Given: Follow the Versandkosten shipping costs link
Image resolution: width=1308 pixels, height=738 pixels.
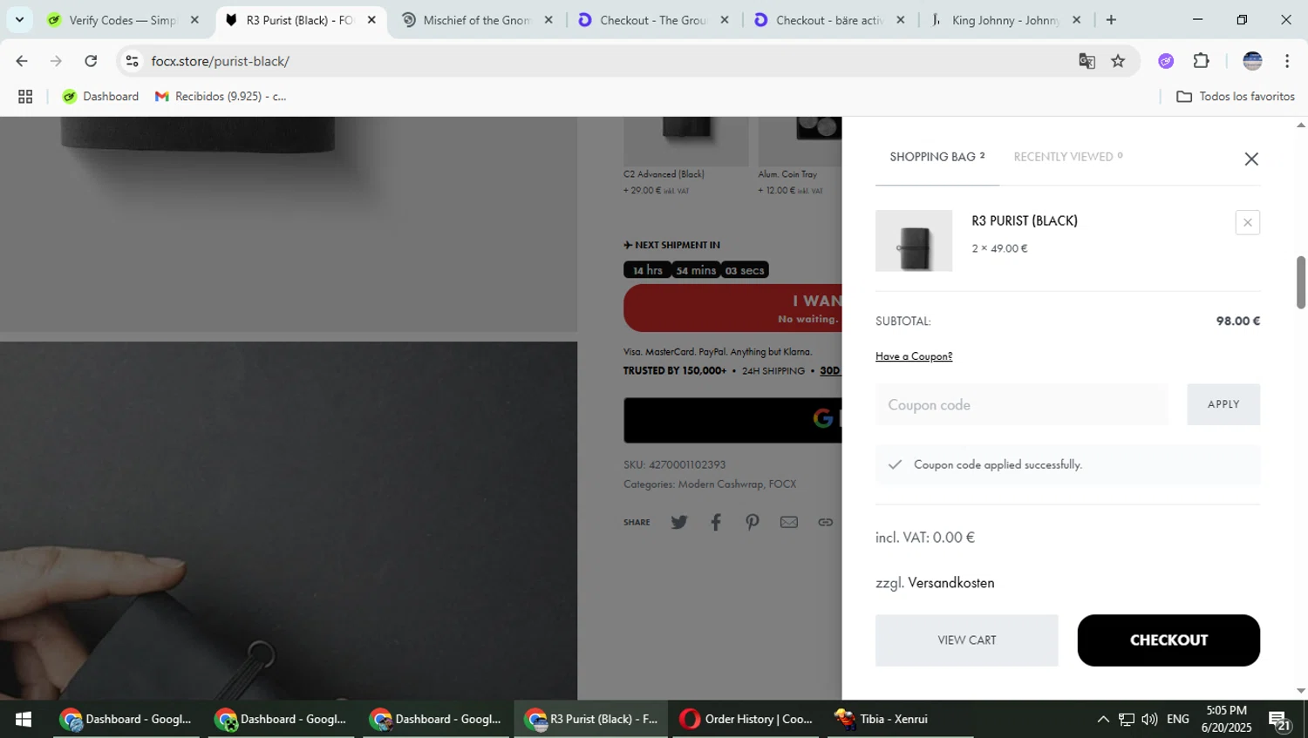Looking at the screenshot, I should pyautogui.click(x=951, y=583).
